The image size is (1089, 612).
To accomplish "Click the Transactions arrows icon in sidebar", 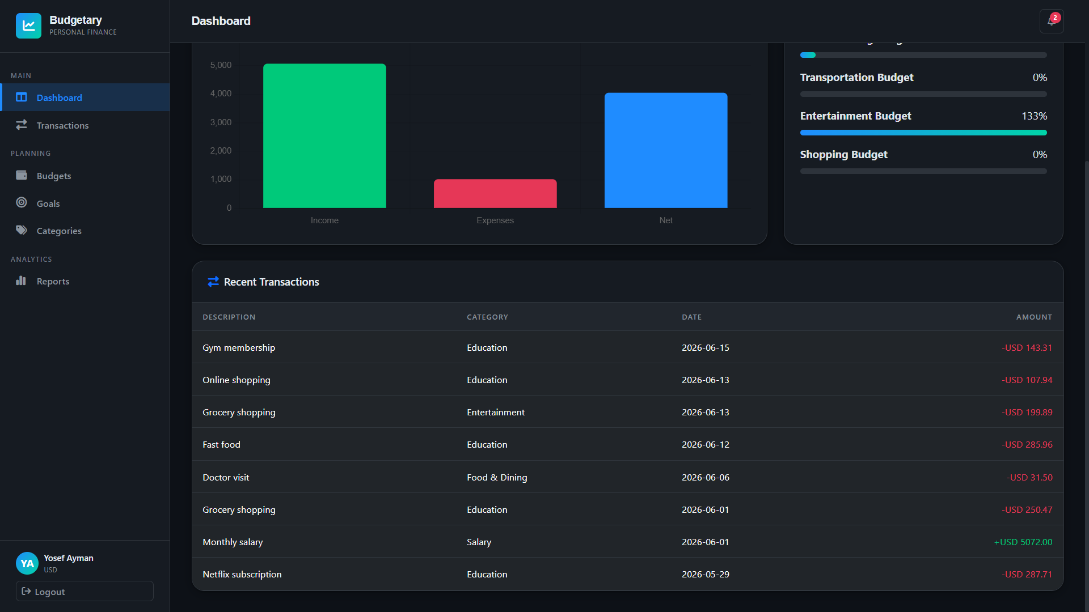I will 22,125.
